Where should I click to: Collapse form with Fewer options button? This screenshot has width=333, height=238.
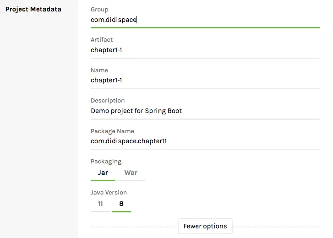point(205,226)
